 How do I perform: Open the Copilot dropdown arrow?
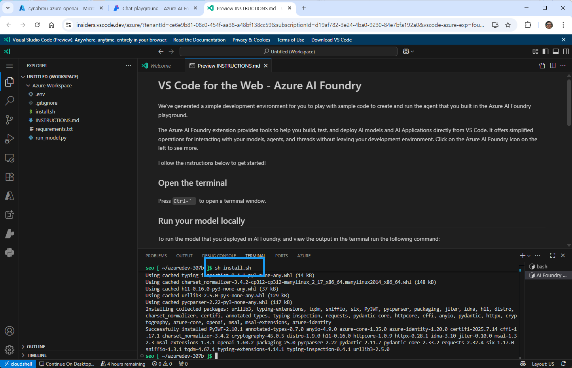pyautogui.click(x=412, y=51)
